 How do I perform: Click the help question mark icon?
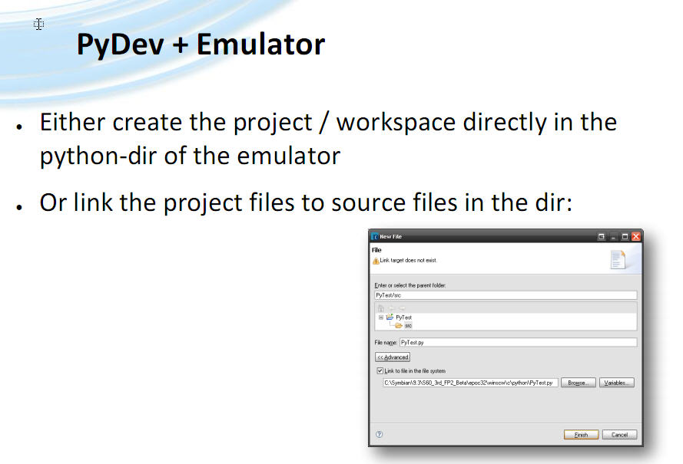pyautogui.click(x=379, y=434)
